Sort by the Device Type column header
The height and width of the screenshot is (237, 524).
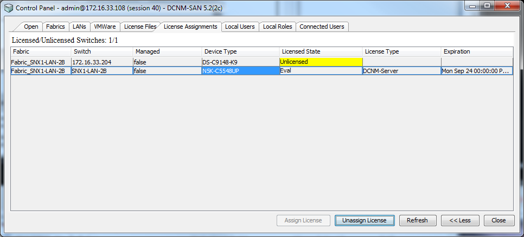[x=240, y=51]
